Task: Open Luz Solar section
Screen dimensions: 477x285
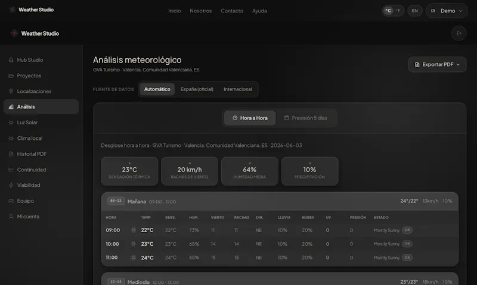Action: click(x=41, y=123)
